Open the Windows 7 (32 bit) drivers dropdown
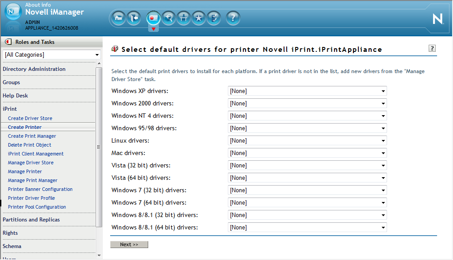The height and width of the screenshot is (260, 453). pos(307,190)
